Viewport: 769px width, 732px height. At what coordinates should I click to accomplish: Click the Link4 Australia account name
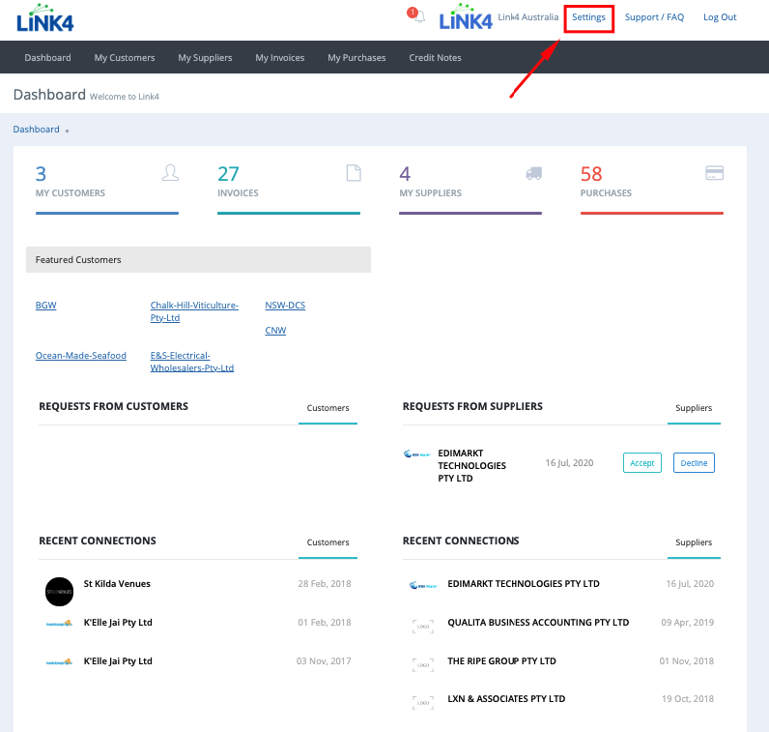pyautogui.click(x=527, y=17)
